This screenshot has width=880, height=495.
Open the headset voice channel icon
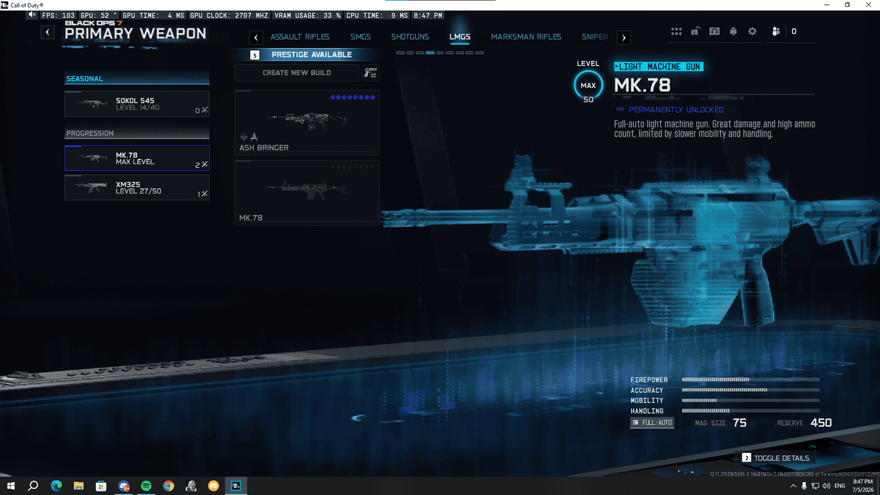(x=715, y=31)
